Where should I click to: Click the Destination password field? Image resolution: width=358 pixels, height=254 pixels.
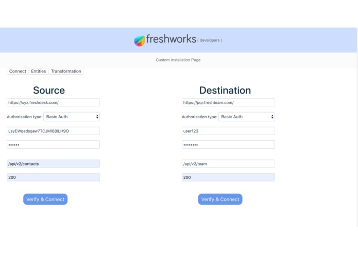tap(228, 144)
